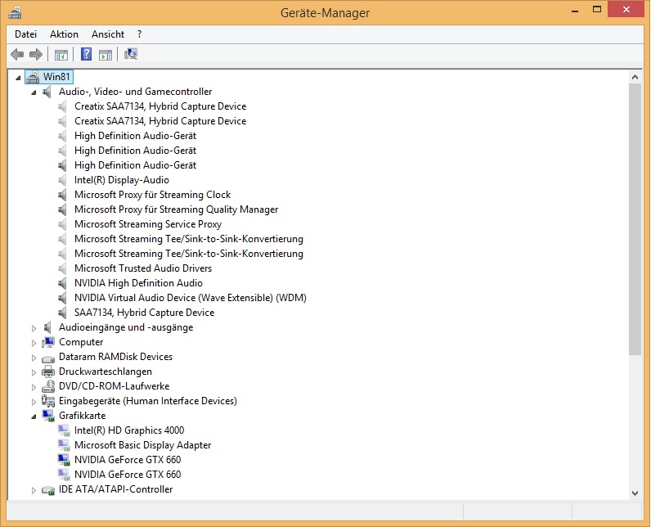Select the Dataram RAMDisk Devices label
This screenshot has width=651, height=527.
point(115,357)
